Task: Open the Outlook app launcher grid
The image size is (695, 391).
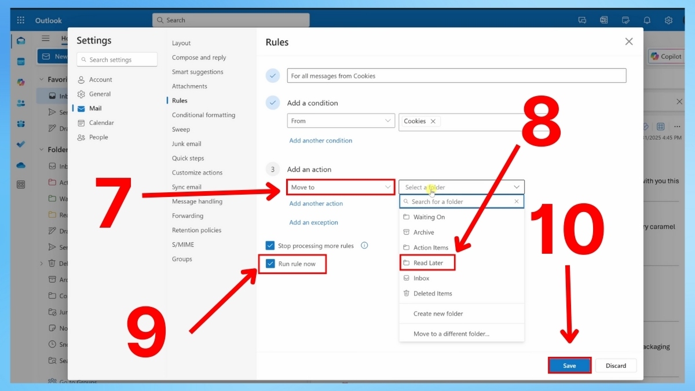Action: 21,20
